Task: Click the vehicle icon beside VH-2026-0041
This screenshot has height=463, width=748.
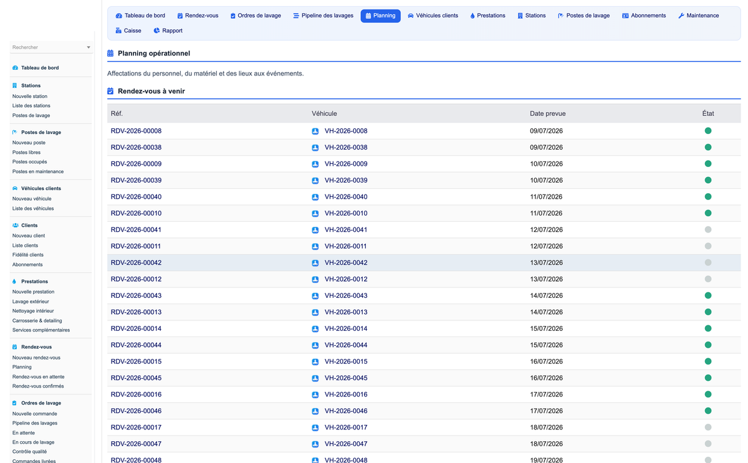Action: (x=315, y=230)
